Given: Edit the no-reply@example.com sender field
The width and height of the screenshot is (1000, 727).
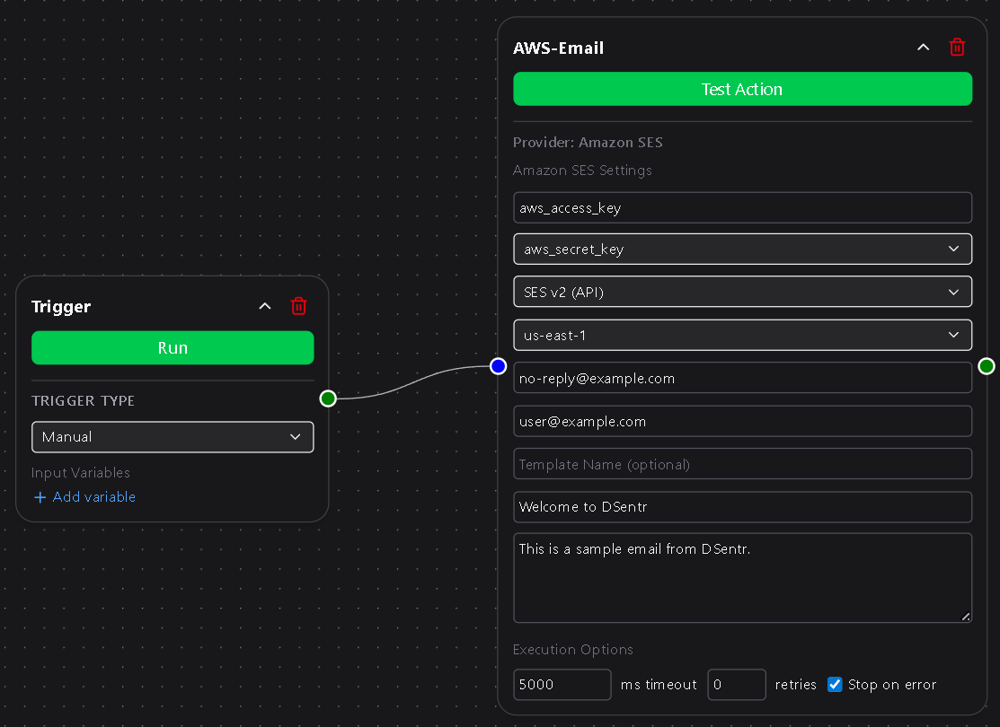Looking at the screenshot, I should [742, 378].
